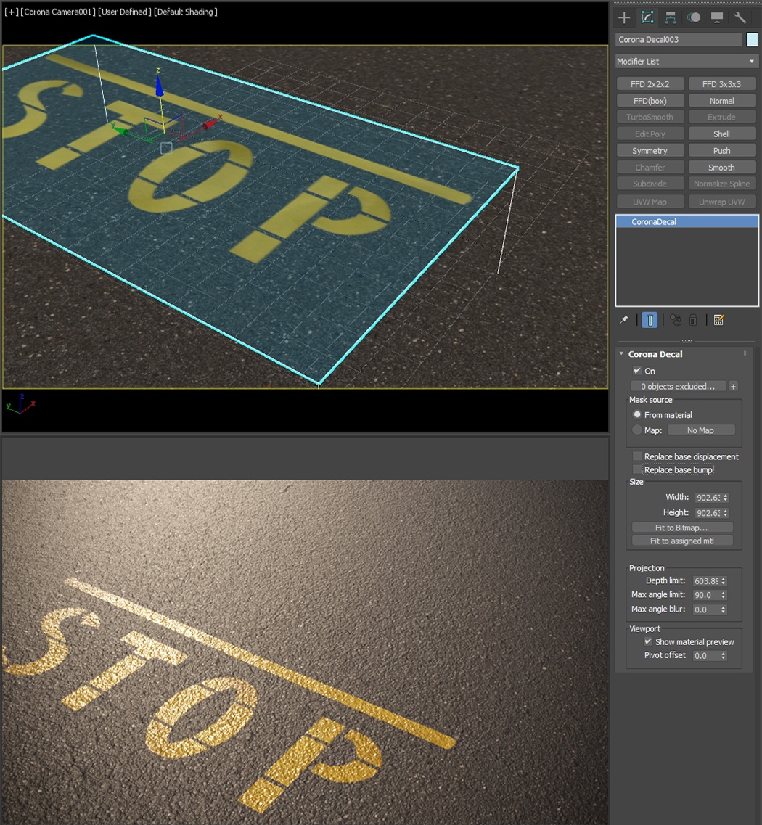Apply the Shell modifier
The height and width of the screenshot is (825, 762).
coord(721,134)
